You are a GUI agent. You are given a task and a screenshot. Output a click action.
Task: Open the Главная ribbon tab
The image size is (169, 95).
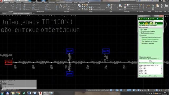[6, 3]
